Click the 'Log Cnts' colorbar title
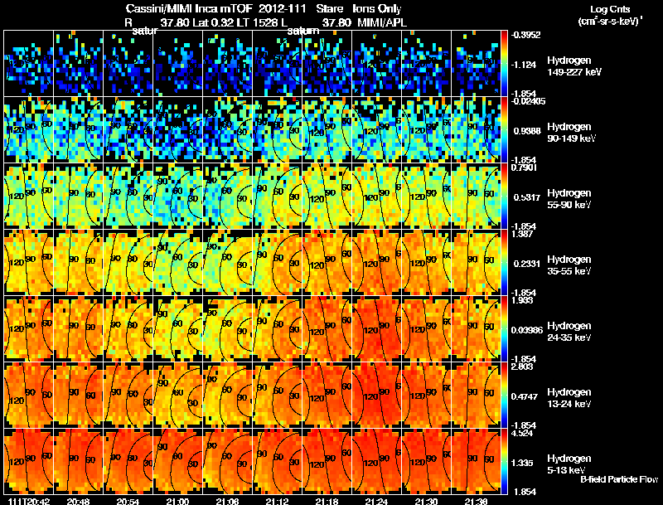 610,9
